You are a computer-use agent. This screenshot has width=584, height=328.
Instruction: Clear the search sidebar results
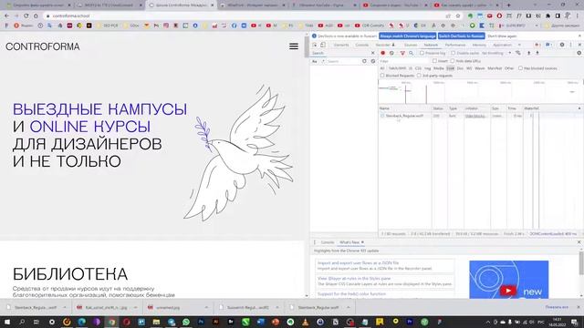373,61
